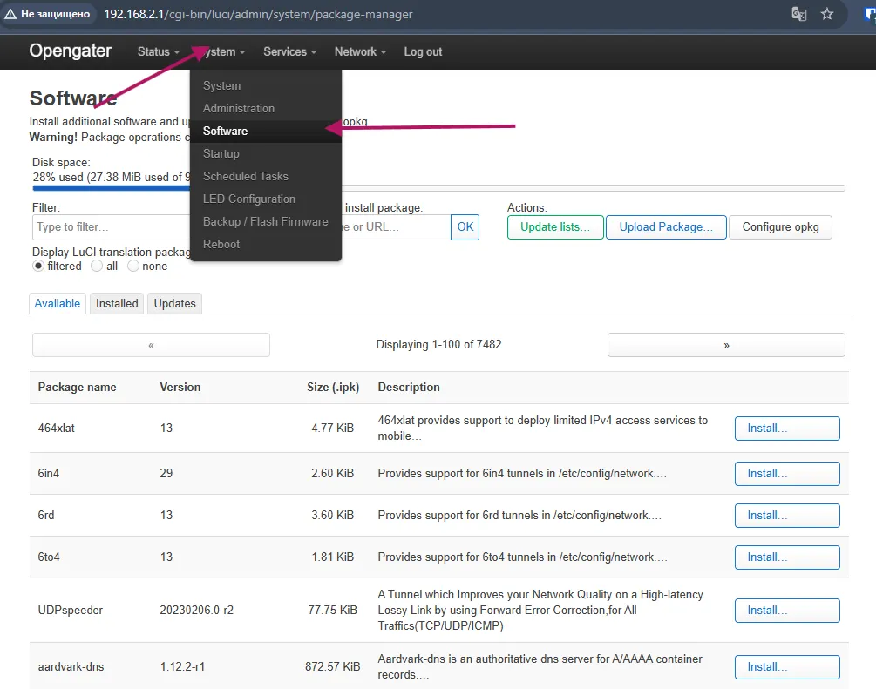Click the browser address bar URL
The image size is (876, 689).
tap(258, 14)
